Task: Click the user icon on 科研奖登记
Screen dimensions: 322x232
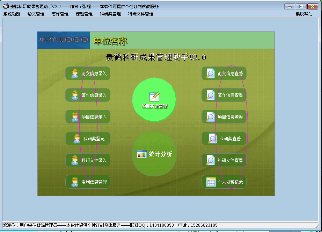Action: click(77, 139)
